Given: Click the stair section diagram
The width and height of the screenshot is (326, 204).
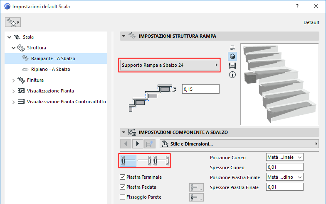Looking at the screenshot, I should [152, 98].
